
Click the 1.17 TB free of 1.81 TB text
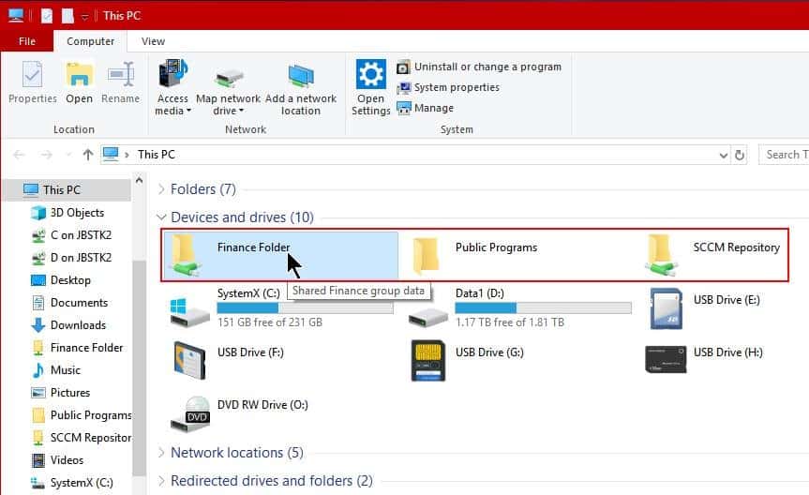click(510, 322)
